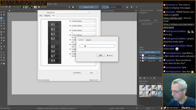Image resolution: width=196 pixels, height=110 pixels.
Task: Click OK in the key popup
Action: (x=101, y=55)
